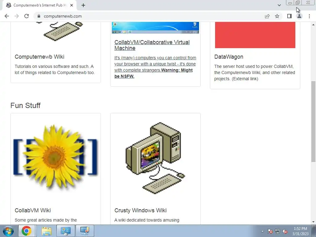Open the CollabVM/Collaborative Virtual Machine link
The height and width of the screenshot is (237, 316).
click(x=152, y=45)
